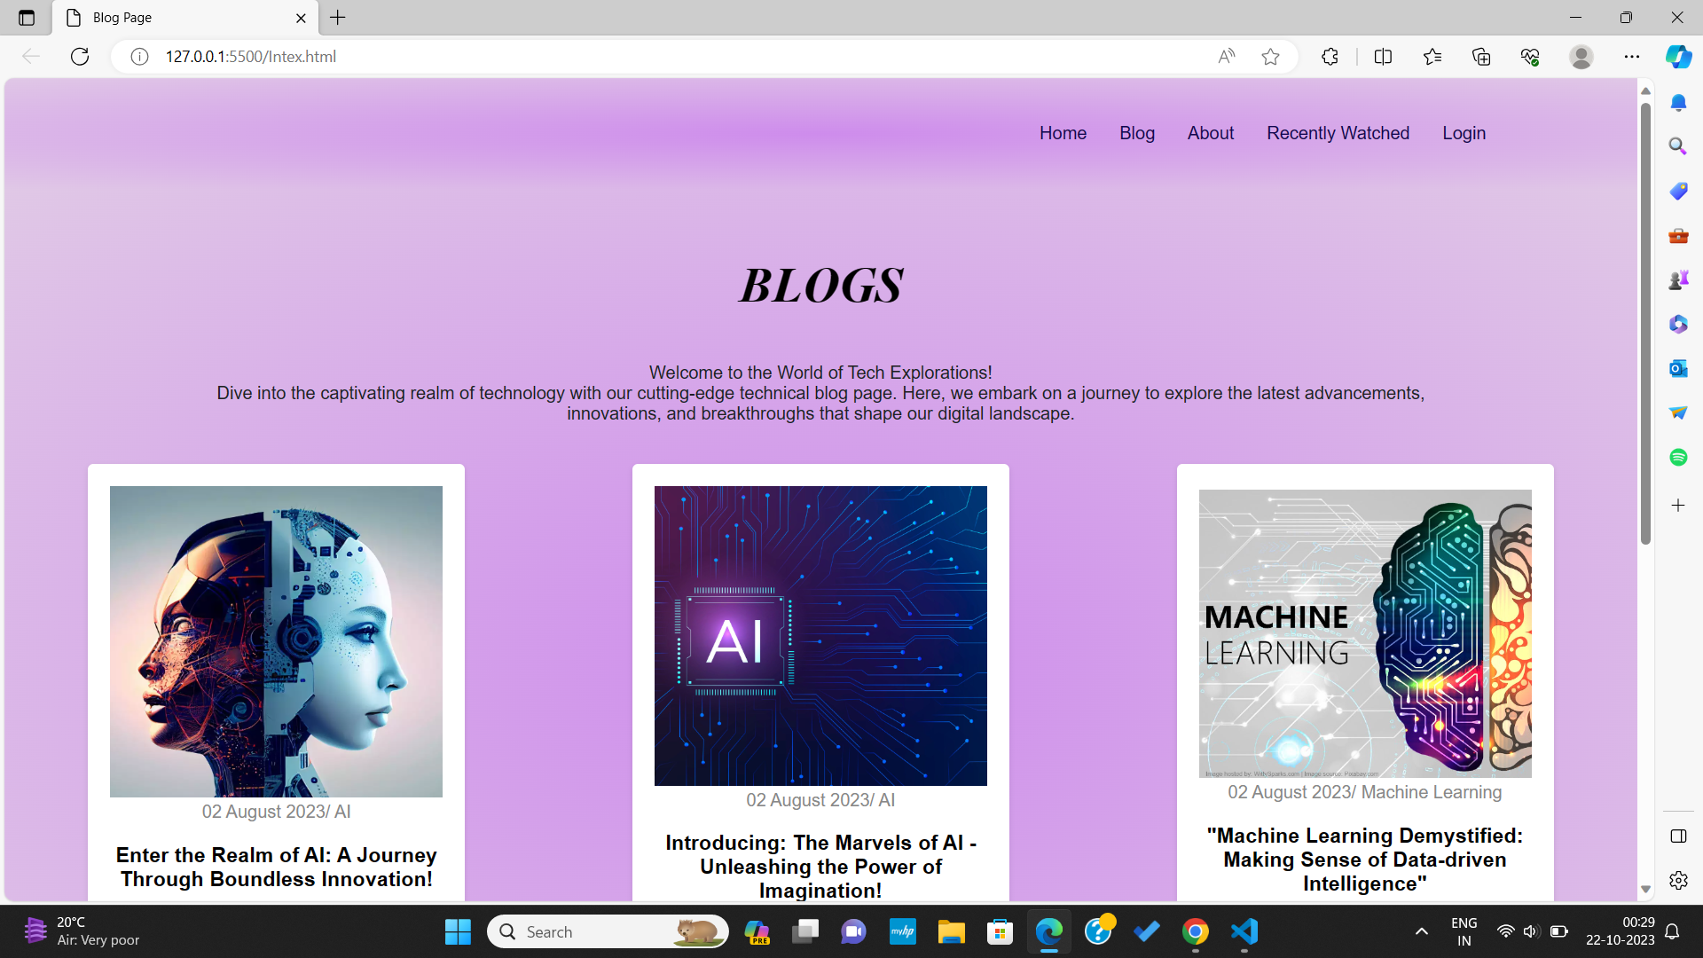Open the Copilot icon in browser corner
This screenshot has height=958, width=1703.
[1678, 57]
